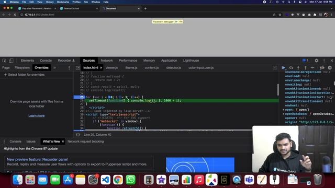
Task: Show more navigator tabs chevron
Action: [54, 68]
